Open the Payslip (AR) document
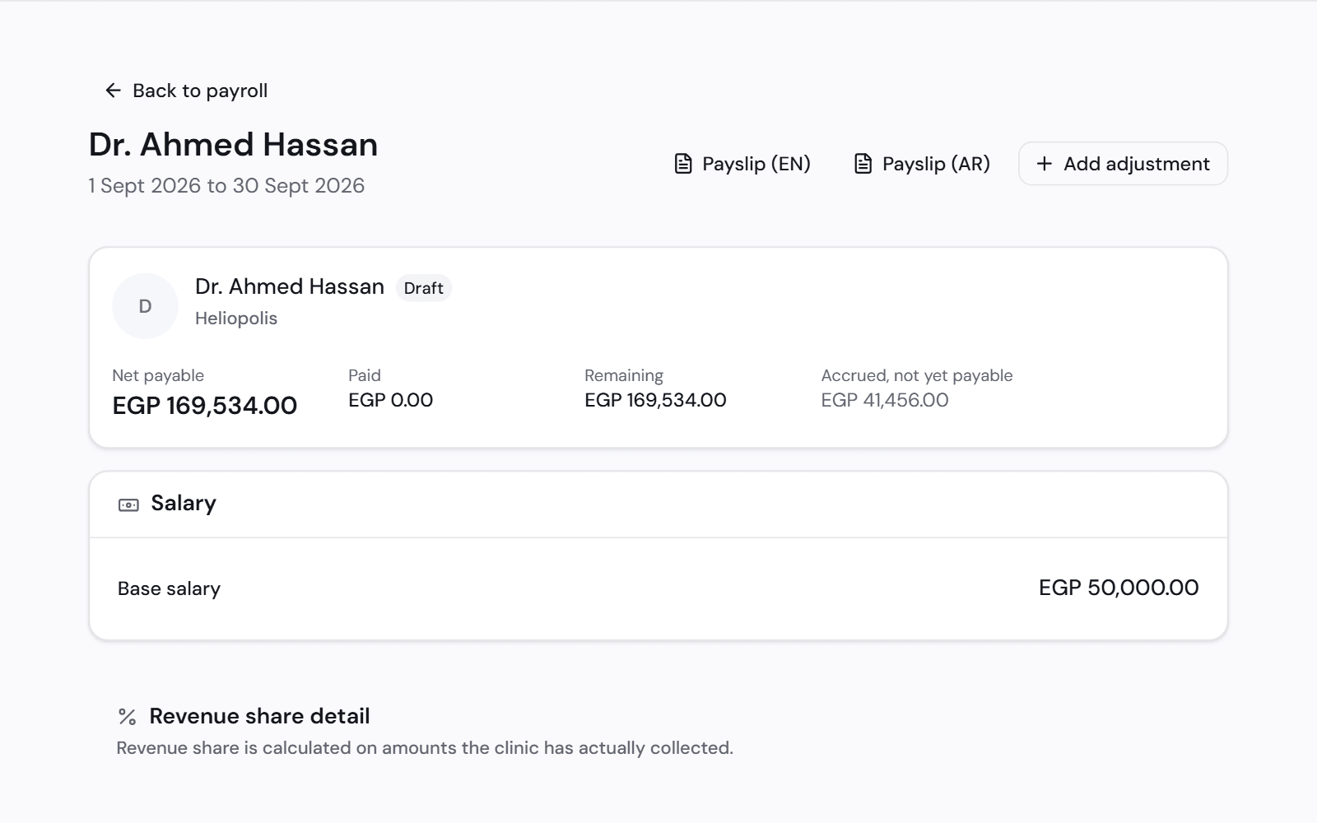This screenshot has width=1317, height=823. pyautogui.click(x=922, y=164)
